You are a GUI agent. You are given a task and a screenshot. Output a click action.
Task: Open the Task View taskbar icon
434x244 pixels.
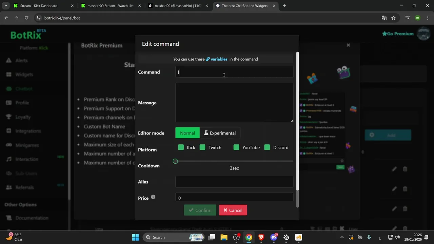212,237
